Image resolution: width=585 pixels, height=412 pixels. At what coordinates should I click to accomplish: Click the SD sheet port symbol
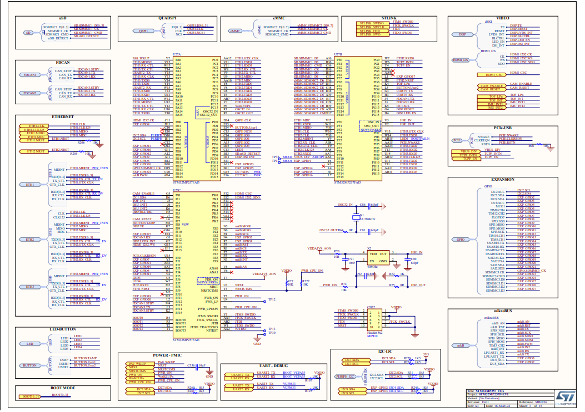click(28, 33)
